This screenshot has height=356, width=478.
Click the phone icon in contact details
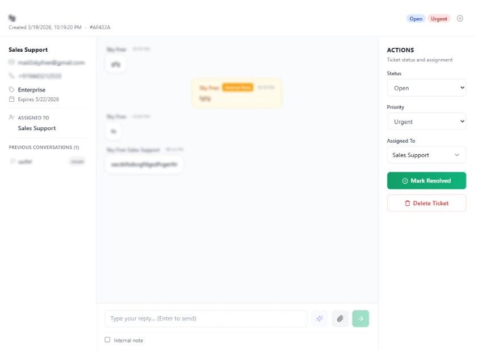click(x=11, y=76)
